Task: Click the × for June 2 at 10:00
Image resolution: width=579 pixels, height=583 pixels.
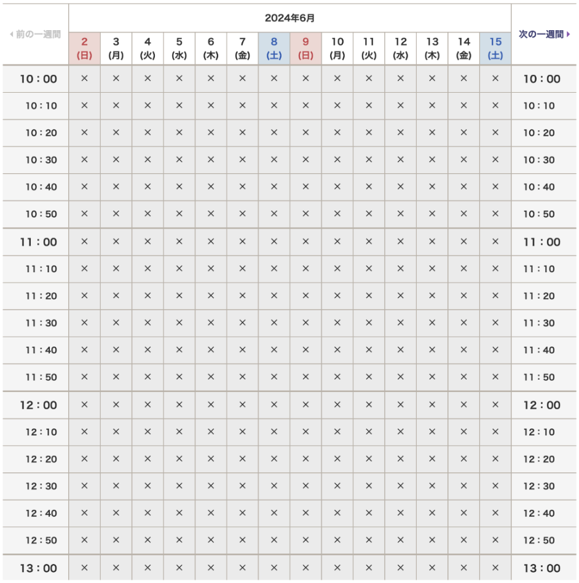Action: point(84,79)
